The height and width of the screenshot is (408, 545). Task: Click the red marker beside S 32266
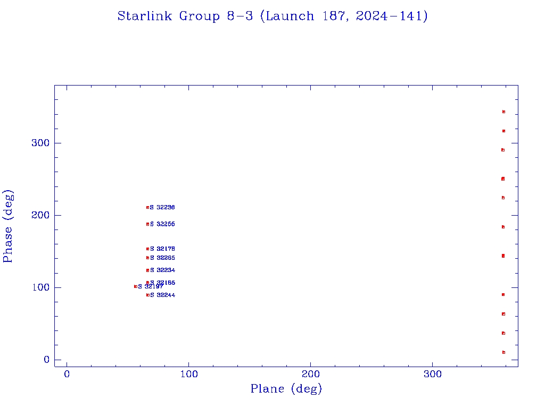coord(148,224)
